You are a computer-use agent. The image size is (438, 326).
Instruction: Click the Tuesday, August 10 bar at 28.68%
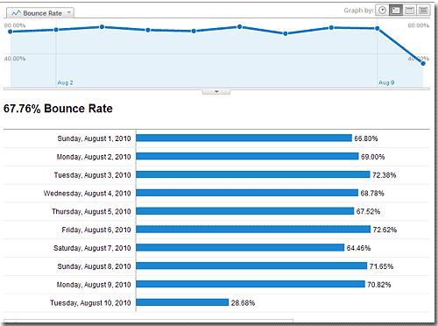click(182, 302)
